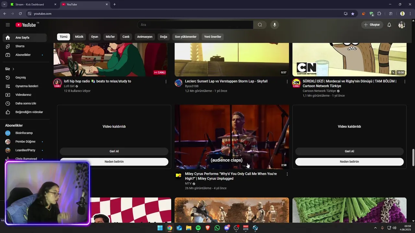
Task: Bookmark this page with star icon
Action: [353, 14]
